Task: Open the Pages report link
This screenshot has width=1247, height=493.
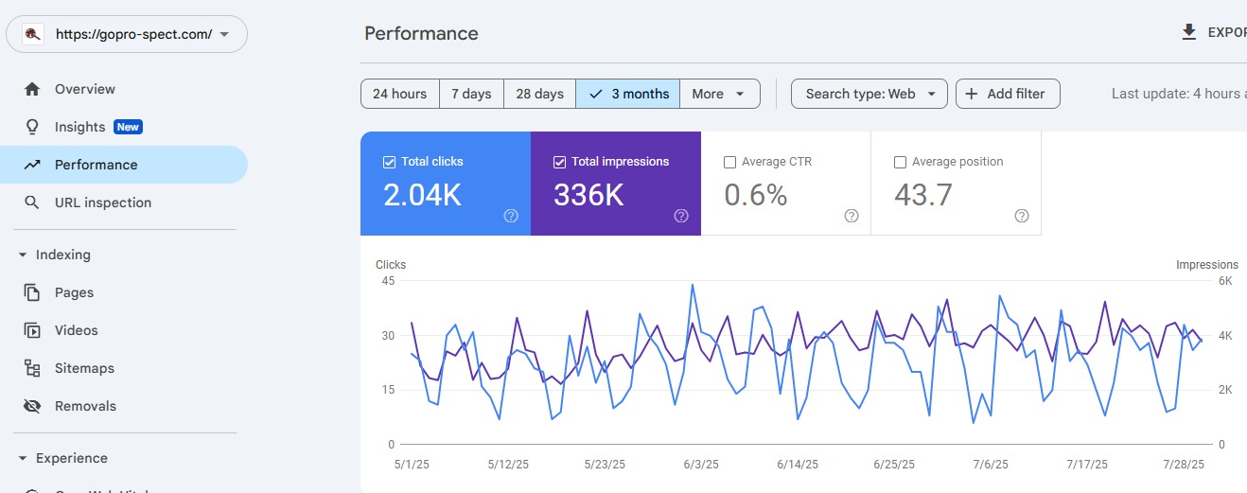Action: tap(74, 292)
